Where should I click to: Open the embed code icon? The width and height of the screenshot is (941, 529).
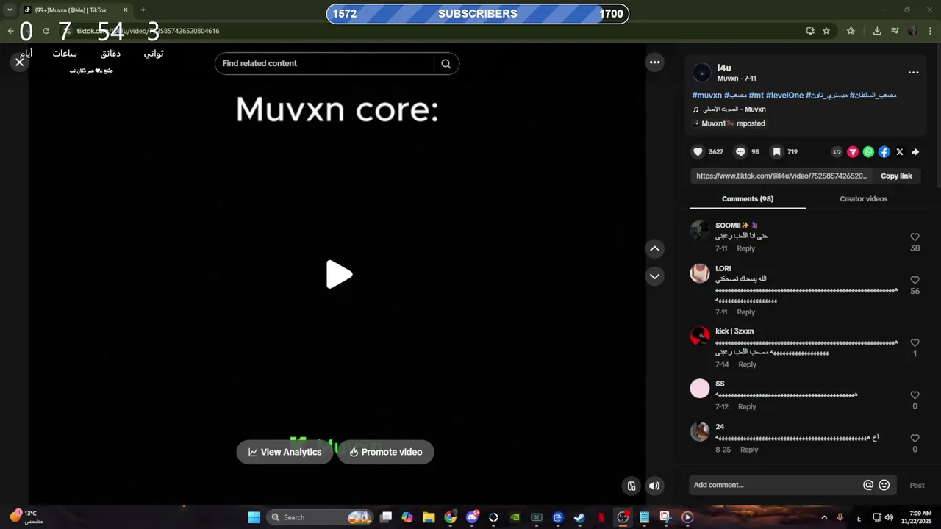coord(837,152)
